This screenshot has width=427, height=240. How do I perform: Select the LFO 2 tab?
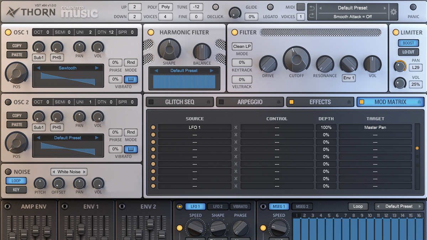(x=218, y=206)
